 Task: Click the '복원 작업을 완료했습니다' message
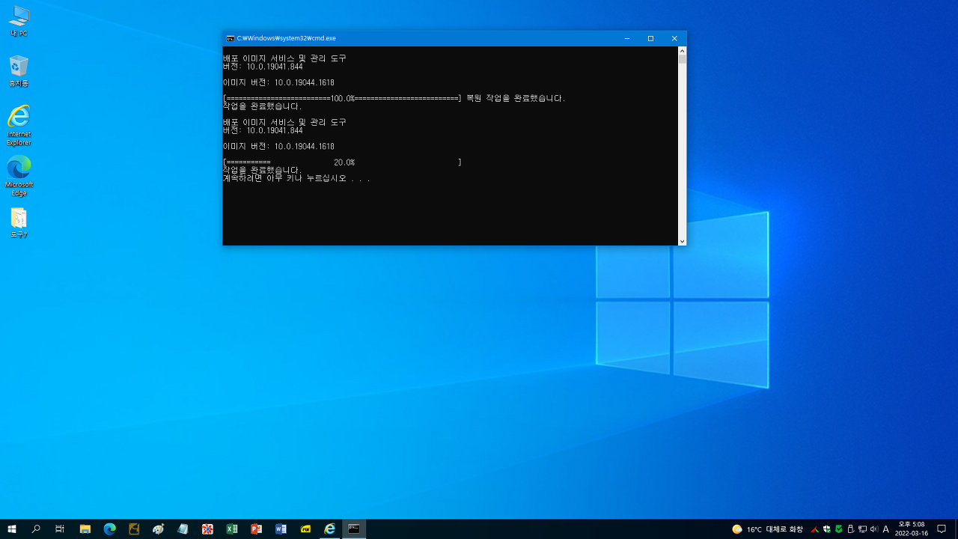(516, 98)
